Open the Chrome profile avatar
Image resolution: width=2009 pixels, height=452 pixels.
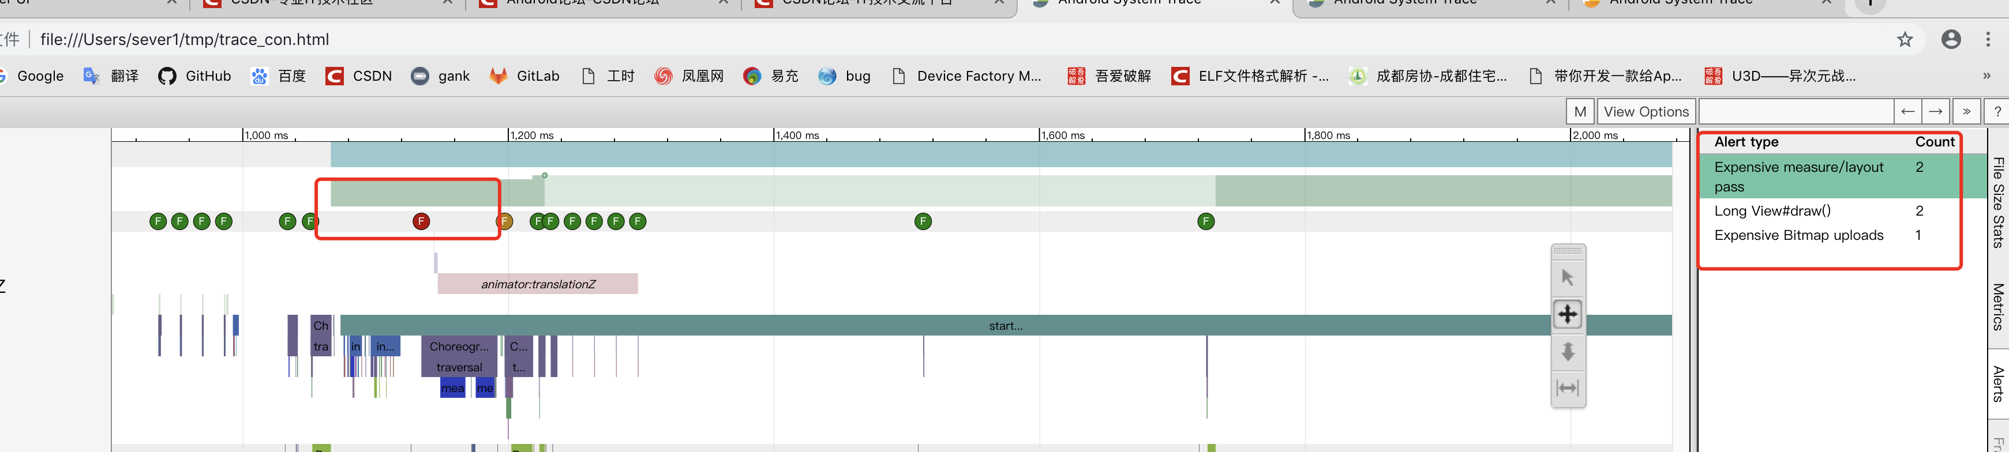point(1951,40)
